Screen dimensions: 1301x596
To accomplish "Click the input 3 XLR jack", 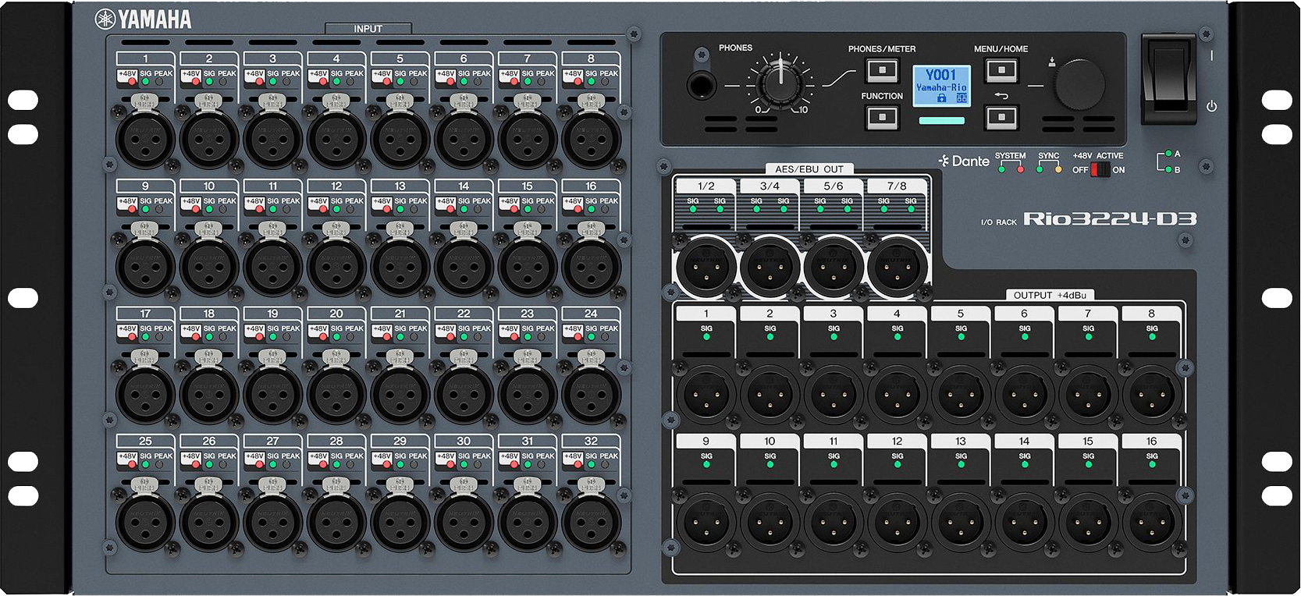I will [272, 139].
